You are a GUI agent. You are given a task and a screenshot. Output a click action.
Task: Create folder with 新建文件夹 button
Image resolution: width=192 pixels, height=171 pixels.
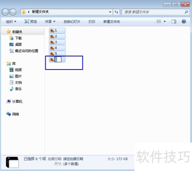click(x=112, y=22)
